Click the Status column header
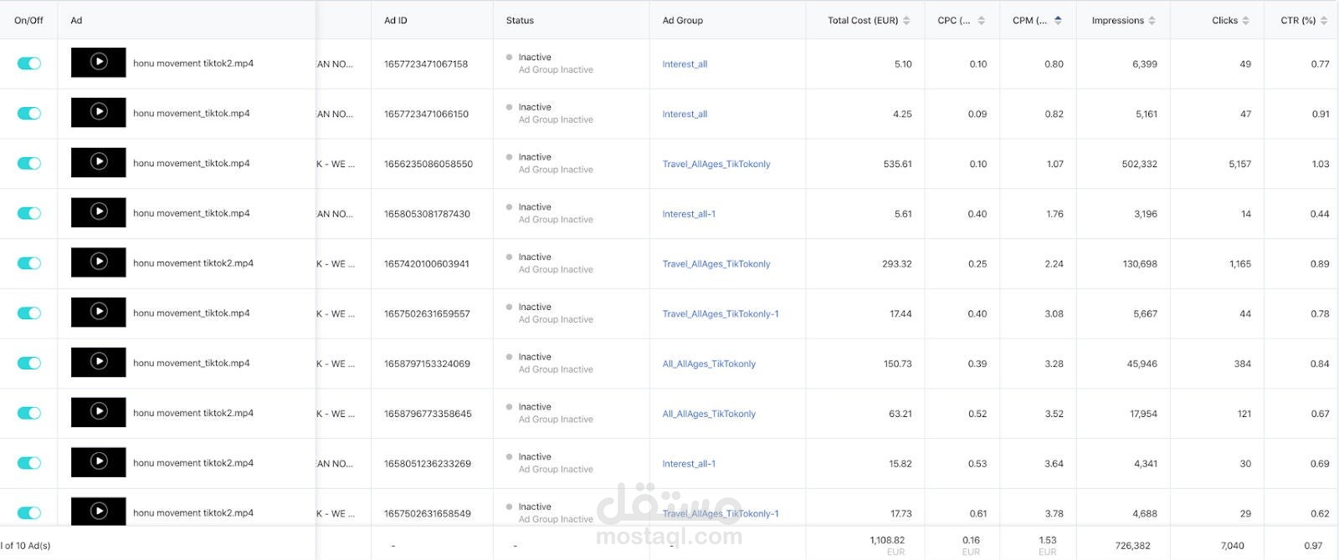The height and width of the screenshot is (560, 1339). 520,20
